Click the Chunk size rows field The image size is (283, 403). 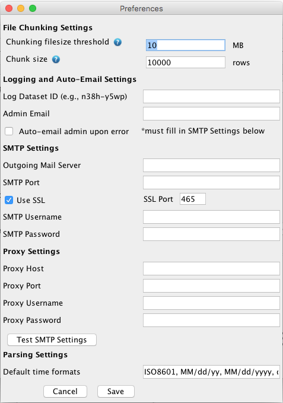coord(186,62)
